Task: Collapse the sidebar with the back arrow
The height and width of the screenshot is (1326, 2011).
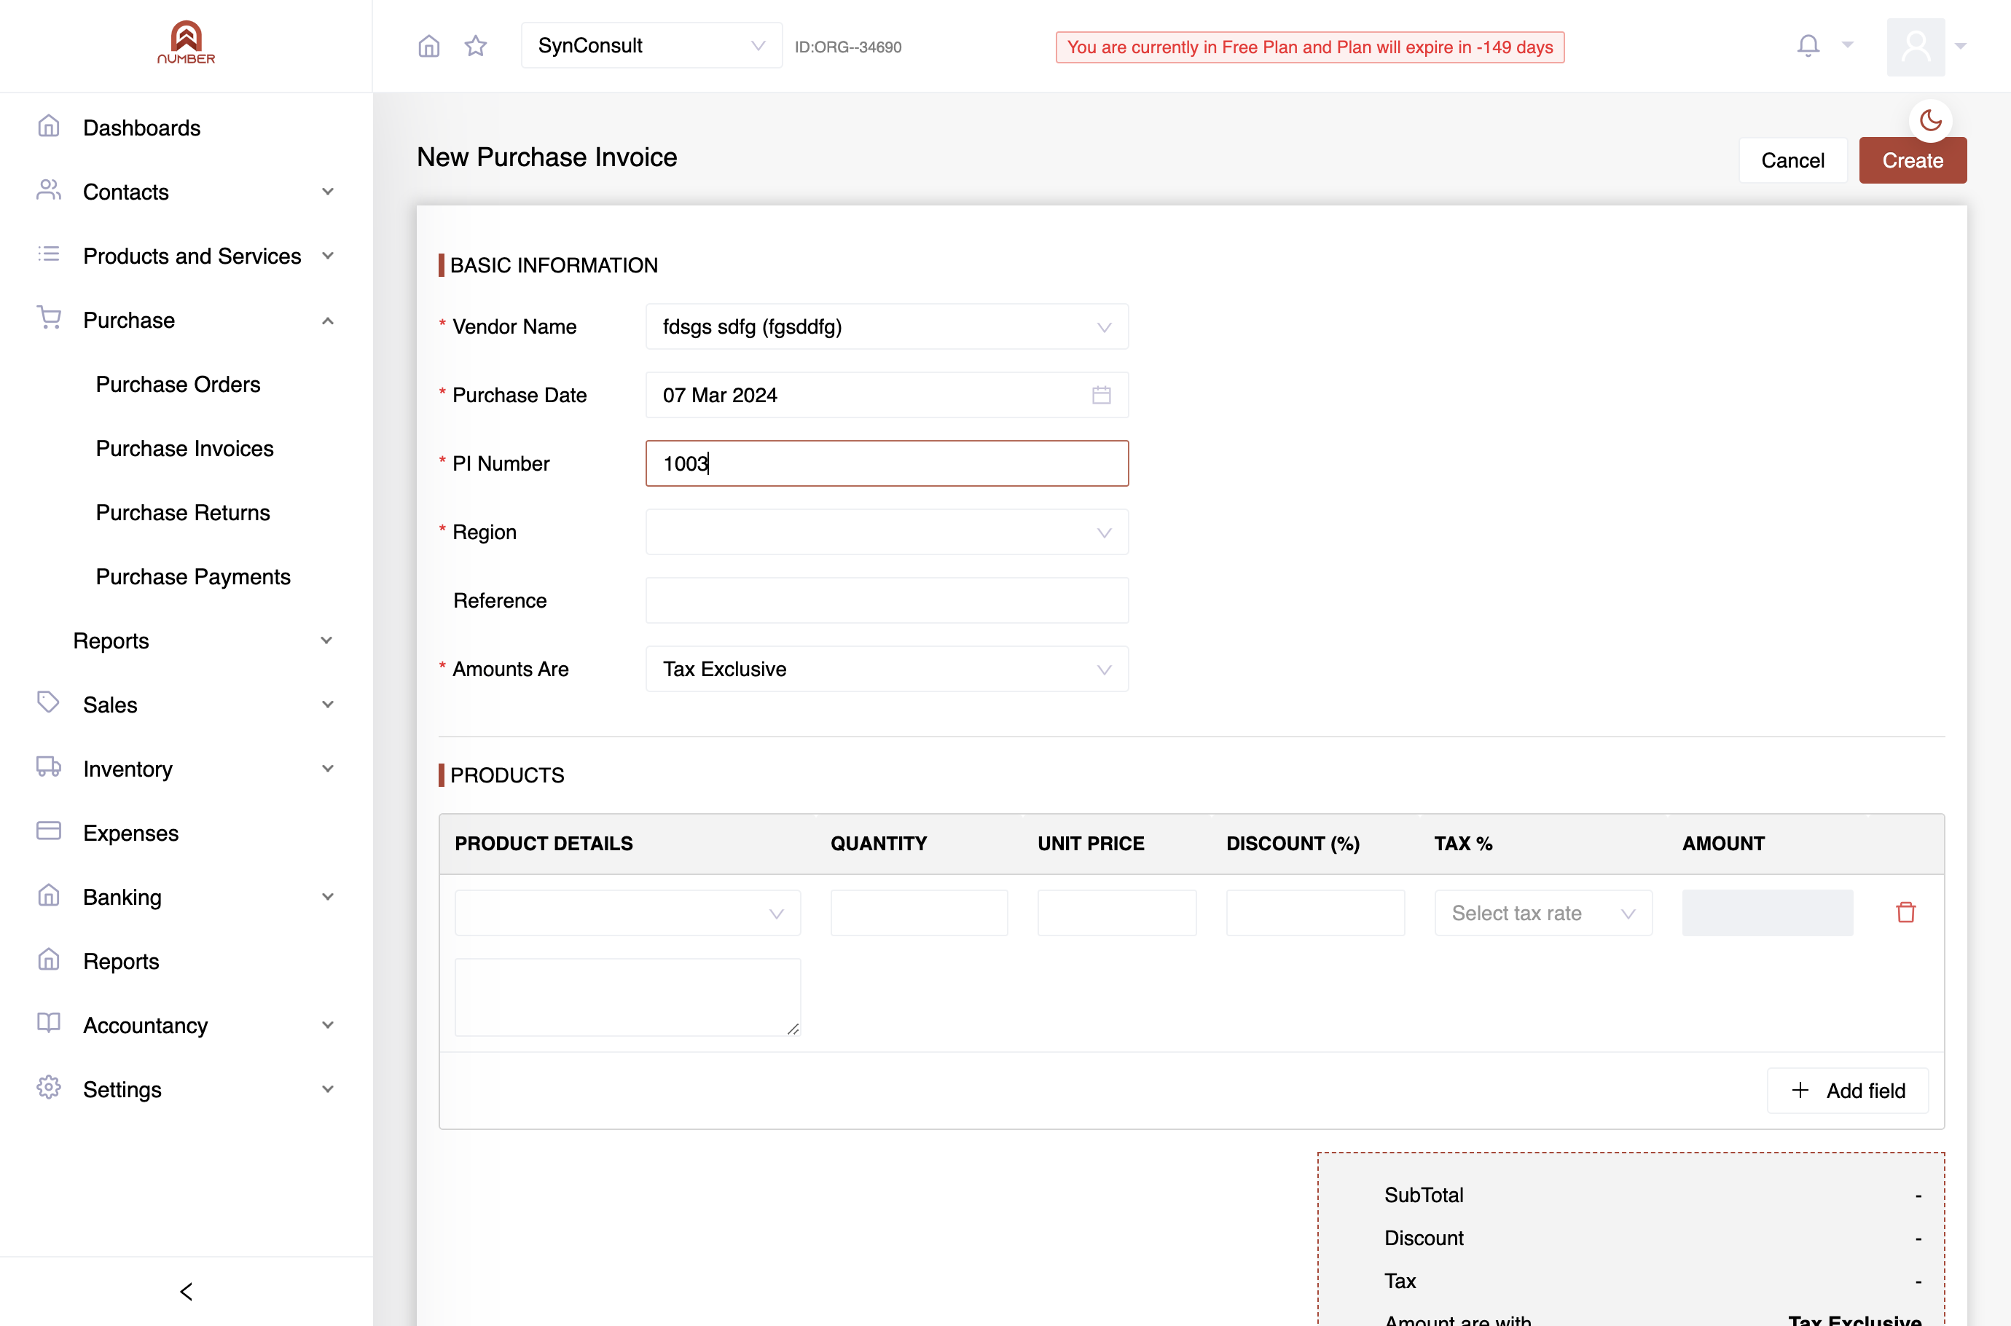Action: click(x=186, y=1291)
